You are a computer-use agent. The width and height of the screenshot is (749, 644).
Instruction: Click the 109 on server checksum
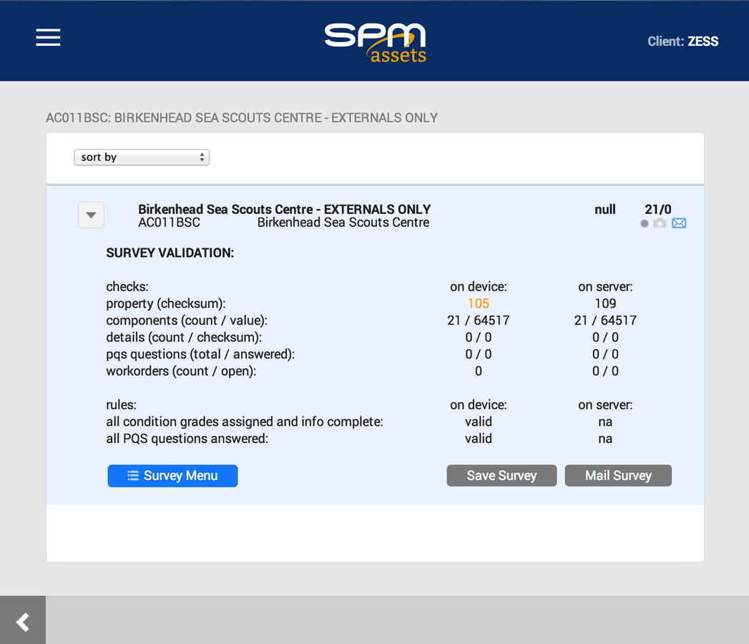[x=605, y=303]
